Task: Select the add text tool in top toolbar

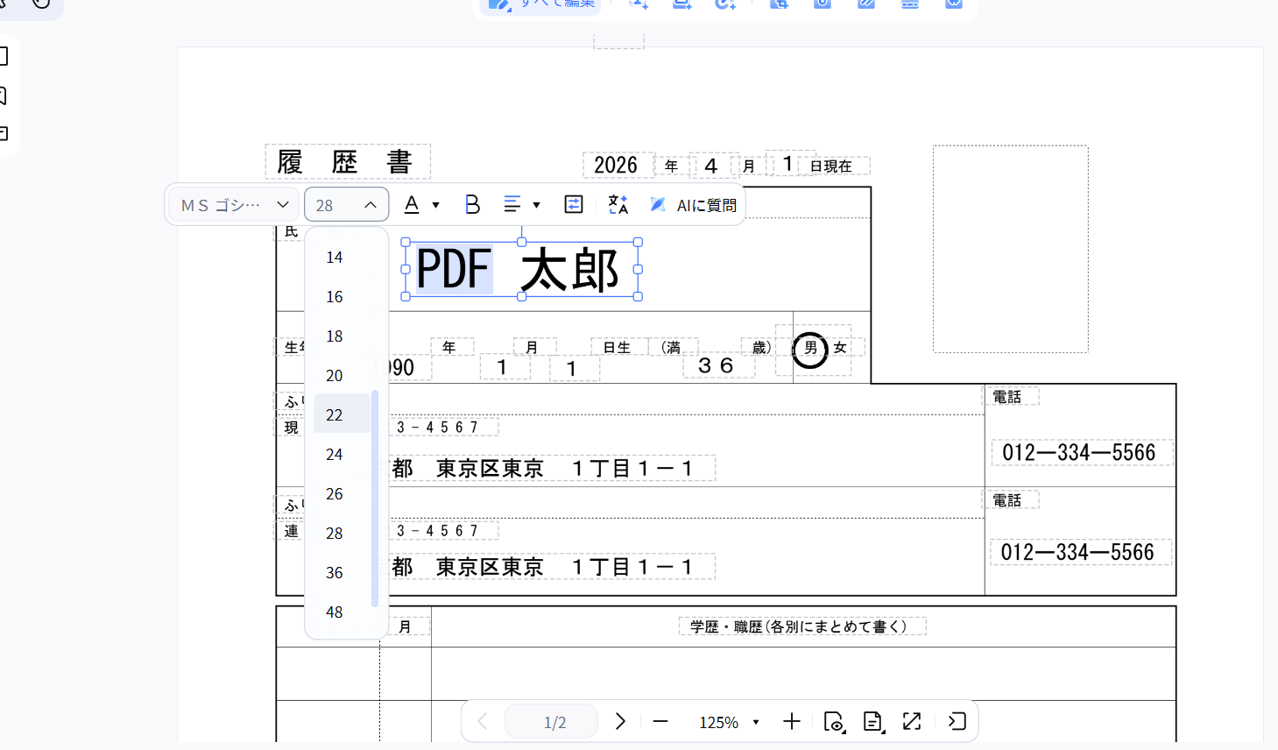Action: [639, 4]
